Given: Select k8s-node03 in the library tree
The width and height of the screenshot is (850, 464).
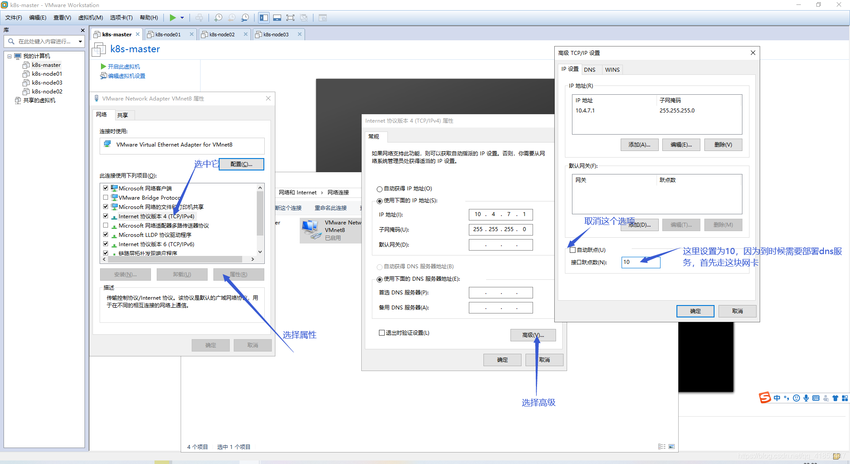Looking at the screenshot, I should tap(47, 83).
